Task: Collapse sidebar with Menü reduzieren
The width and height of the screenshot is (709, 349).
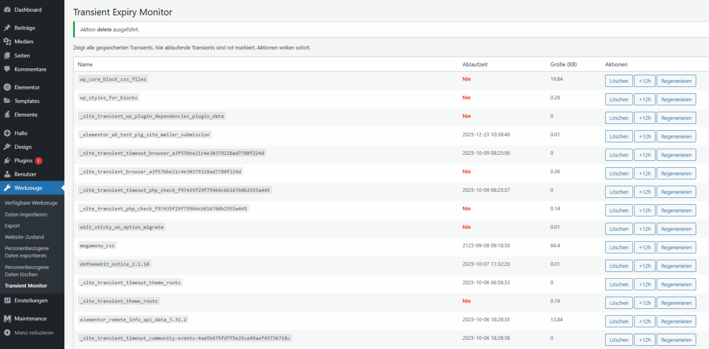Action: tap(29, 333)
